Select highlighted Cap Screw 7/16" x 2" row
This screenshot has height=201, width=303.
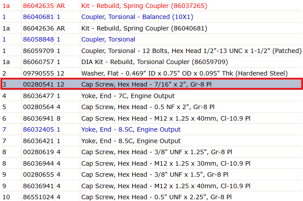151,84
